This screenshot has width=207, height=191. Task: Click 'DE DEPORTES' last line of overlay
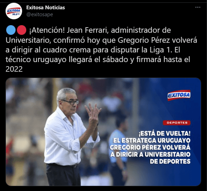[170, 161]
